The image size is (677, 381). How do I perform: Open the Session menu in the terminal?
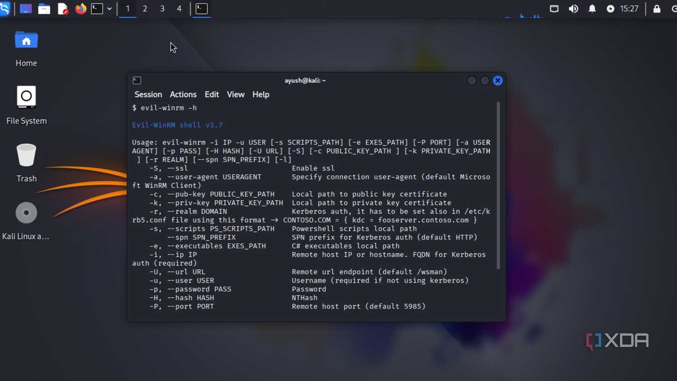148,94
